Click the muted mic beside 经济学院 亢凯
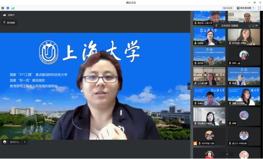Viewport: 263px width, 159px height. click(200, 143)
